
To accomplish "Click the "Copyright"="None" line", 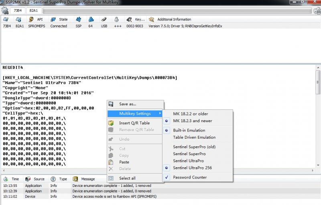I will [x=25, y=88].
